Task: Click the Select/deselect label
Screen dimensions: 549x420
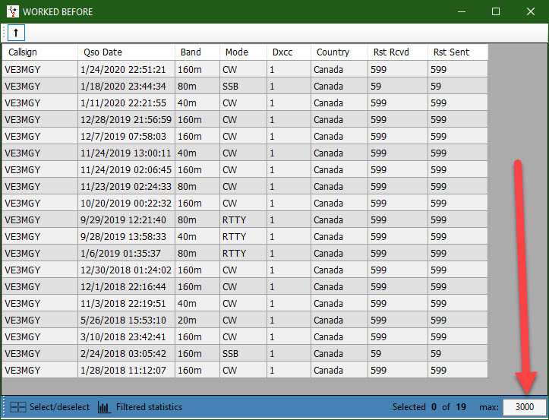Action: 59,407
